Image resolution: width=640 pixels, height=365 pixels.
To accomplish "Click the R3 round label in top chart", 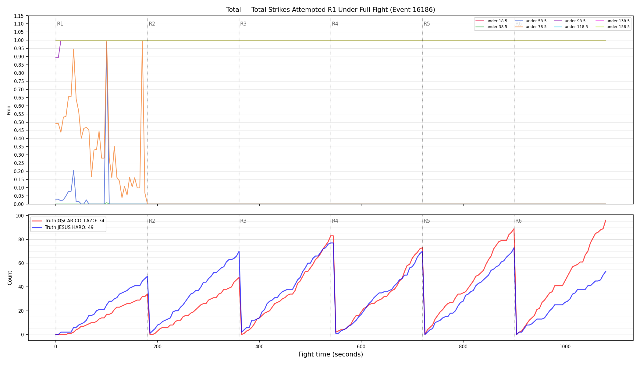I will coord(243,24).
